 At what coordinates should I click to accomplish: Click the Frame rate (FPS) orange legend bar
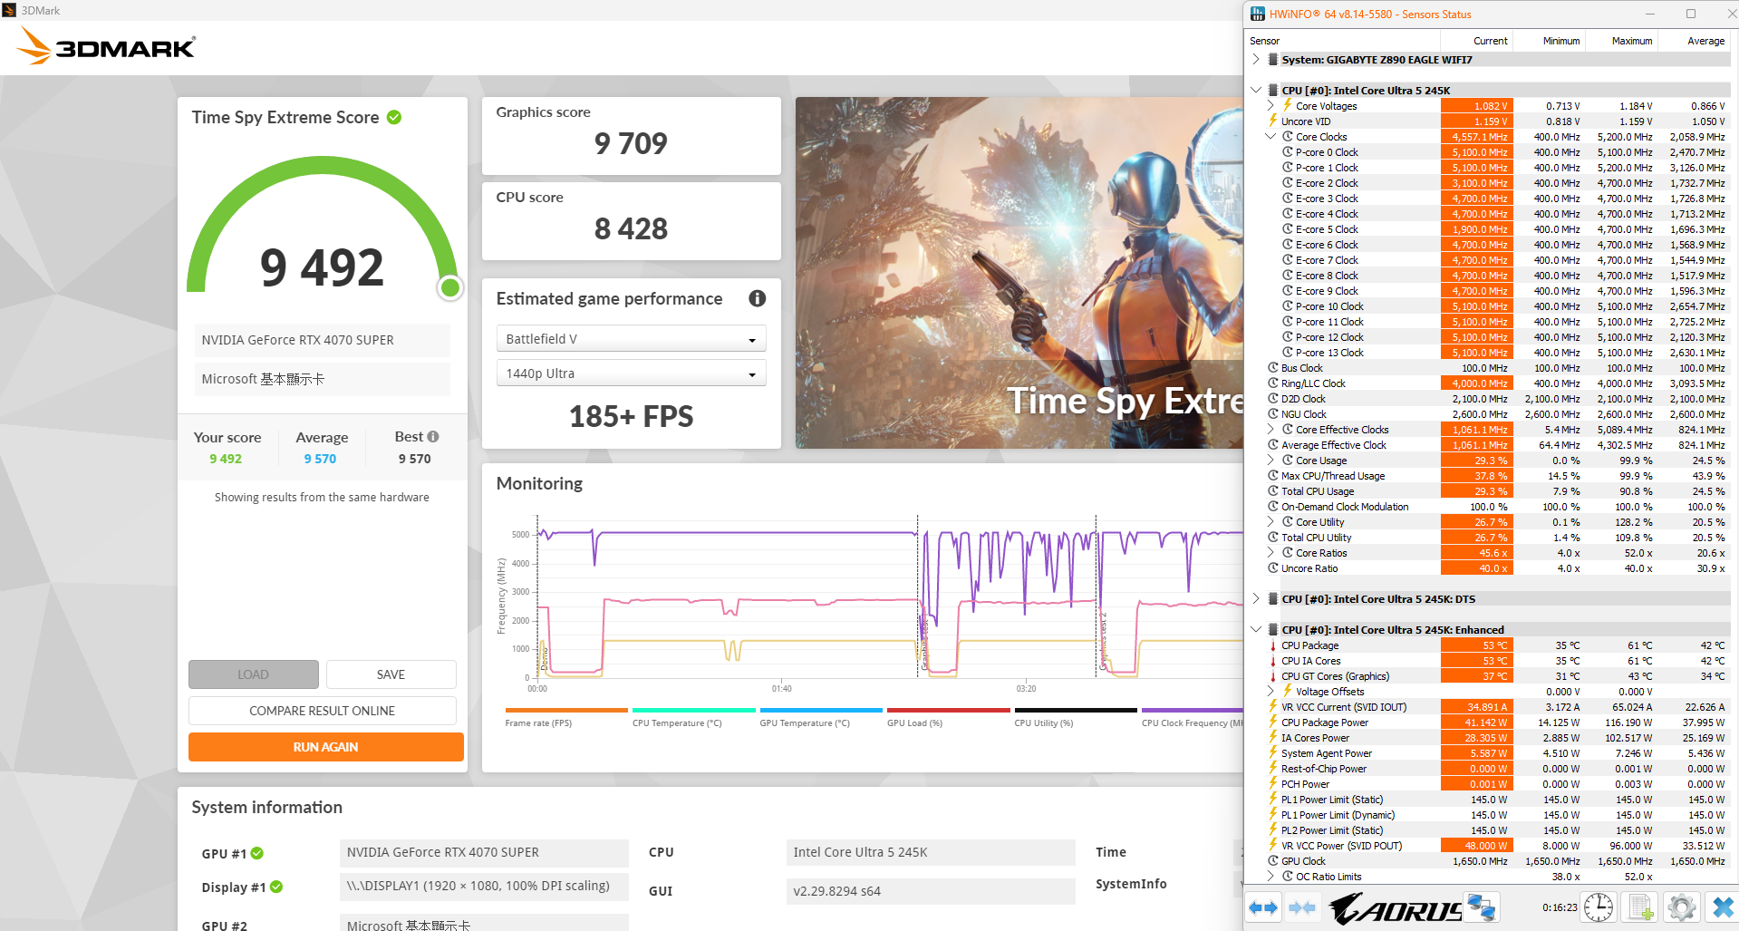tap(566, 710)
